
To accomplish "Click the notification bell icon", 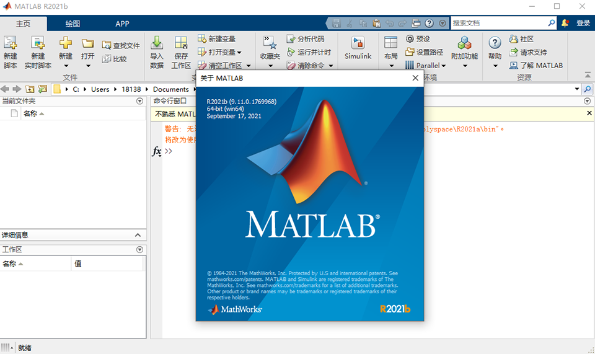I will (x=565, y=23).
